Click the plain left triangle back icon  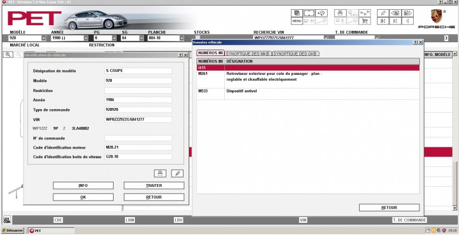tap(407, 21)
